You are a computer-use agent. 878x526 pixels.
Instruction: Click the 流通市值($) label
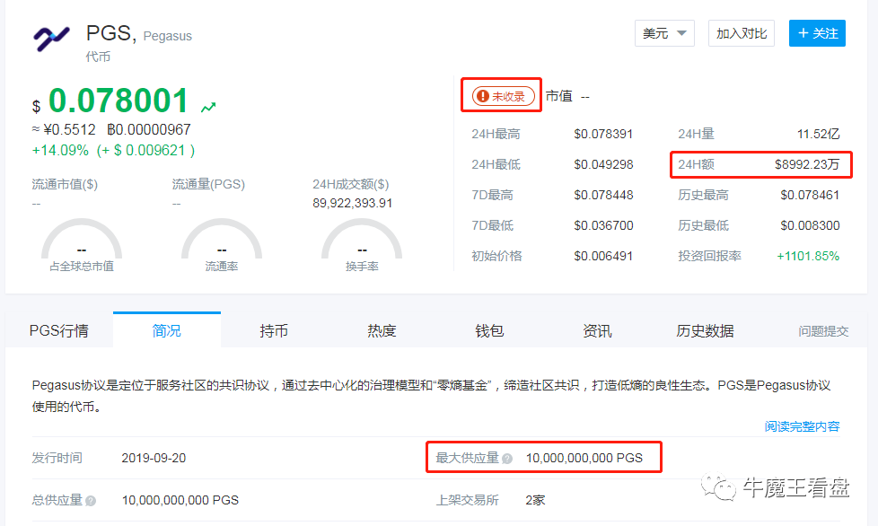(65, 185)
